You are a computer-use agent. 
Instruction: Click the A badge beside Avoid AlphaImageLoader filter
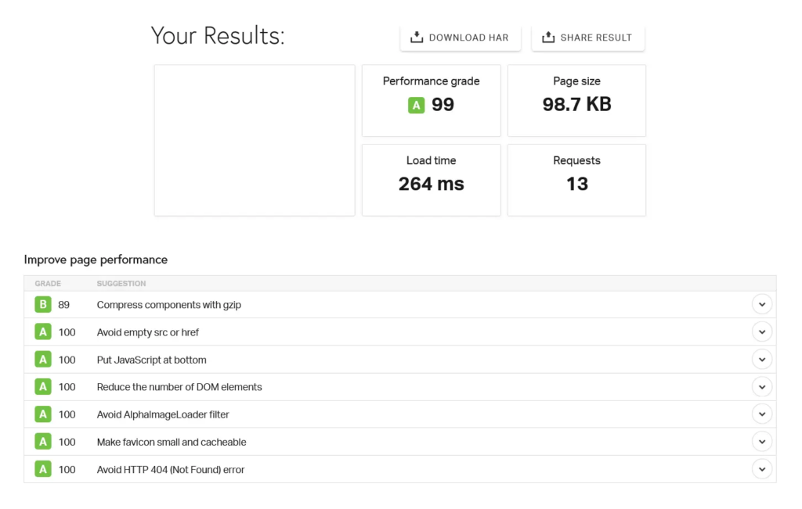(x=43, y=414)
